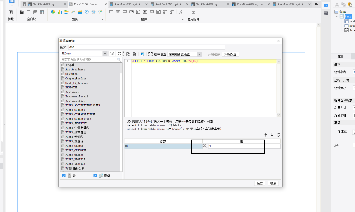Select the area chart icon

[x=80, y=12]
